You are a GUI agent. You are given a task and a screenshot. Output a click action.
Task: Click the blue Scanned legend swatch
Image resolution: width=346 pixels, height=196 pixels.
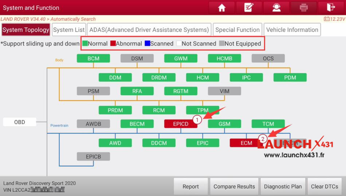click(x=147, y=44)
